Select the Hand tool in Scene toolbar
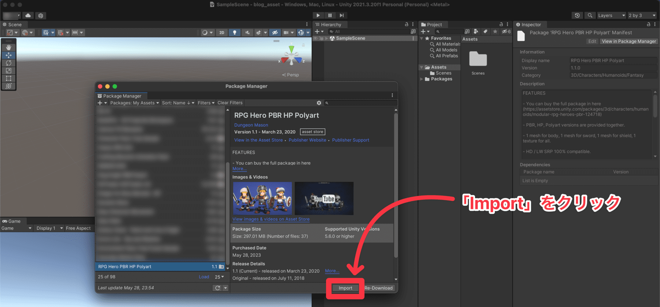The width and height of the screenshot is (660, 307). [x=8, y=48]
